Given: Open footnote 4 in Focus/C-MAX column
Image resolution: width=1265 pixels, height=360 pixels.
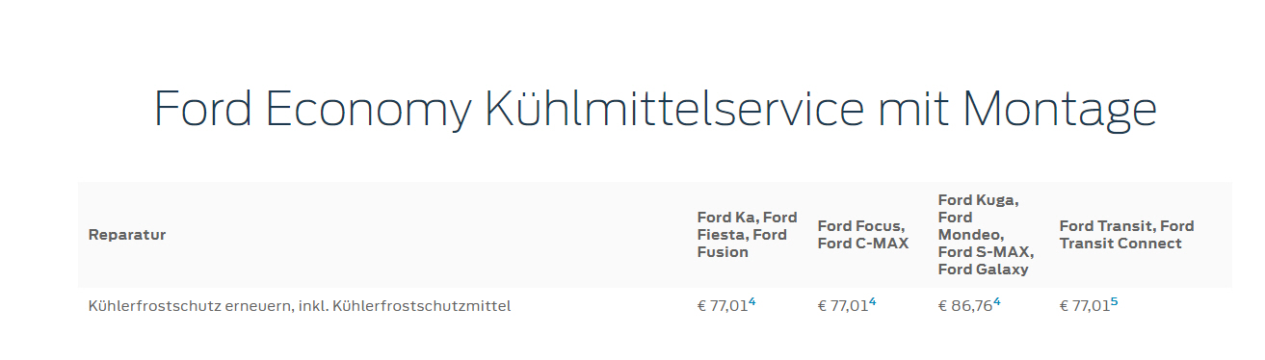Looking at the screenshot, I should click(x=872, y=302).
